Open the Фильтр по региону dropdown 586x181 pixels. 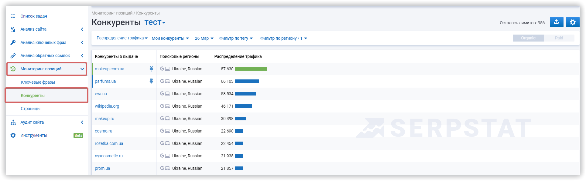pyautogui.click(x=284, y=38)
